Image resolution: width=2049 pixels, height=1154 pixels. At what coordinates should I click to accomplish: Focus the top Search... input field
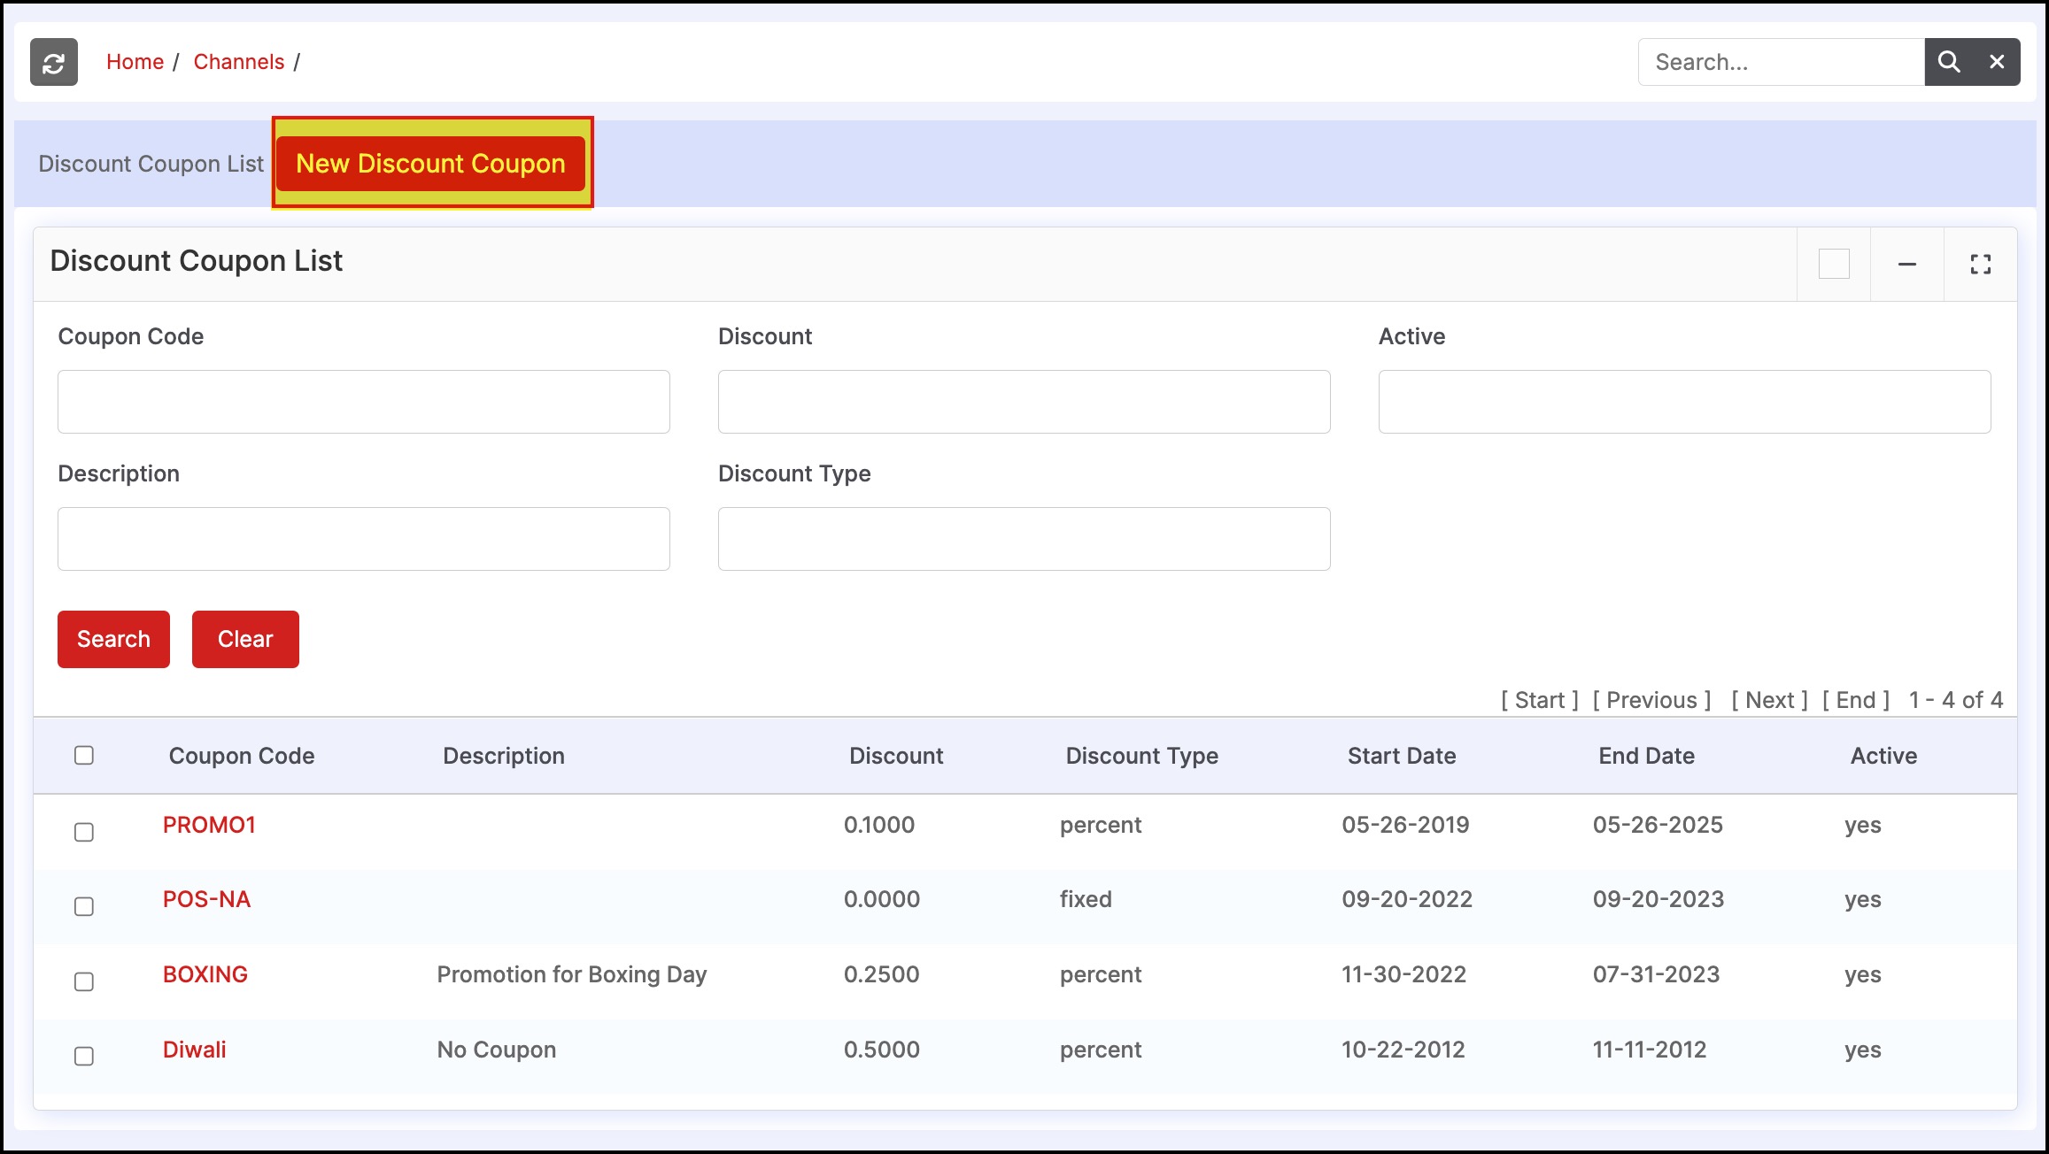[x=1782, y=62]
